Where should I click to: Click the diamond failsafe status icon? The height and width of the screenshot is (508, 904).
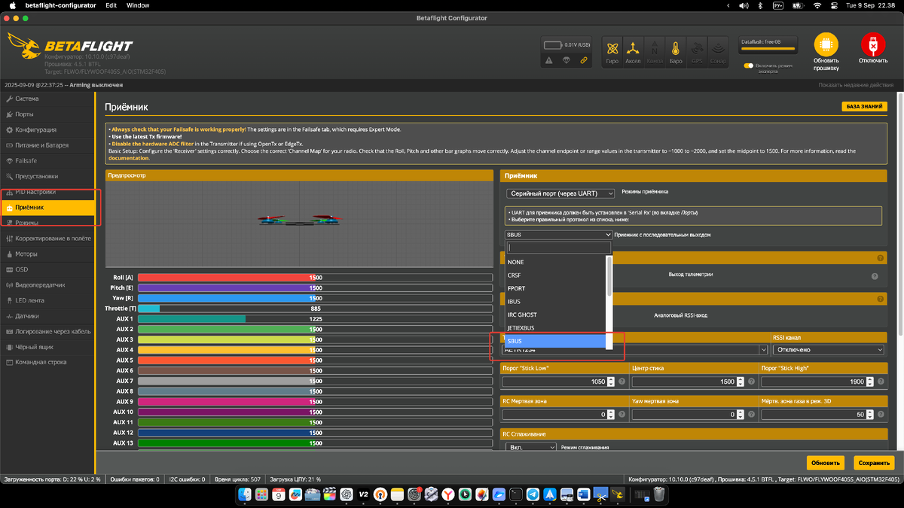pos(567,60)
